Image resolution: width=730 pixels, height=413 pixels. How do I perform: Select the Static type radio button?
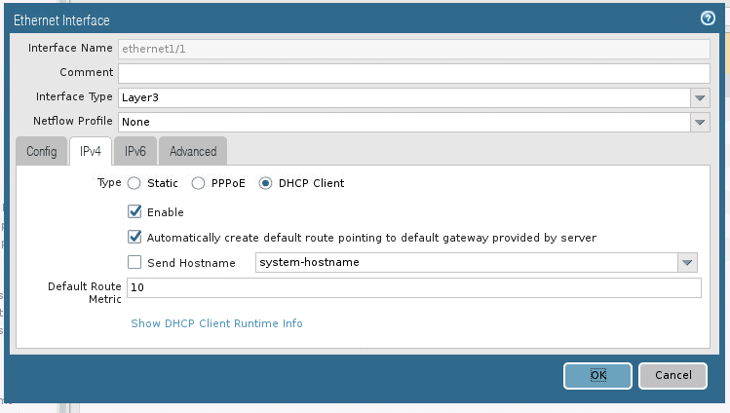pyautogui.click(x=134, y=183)
